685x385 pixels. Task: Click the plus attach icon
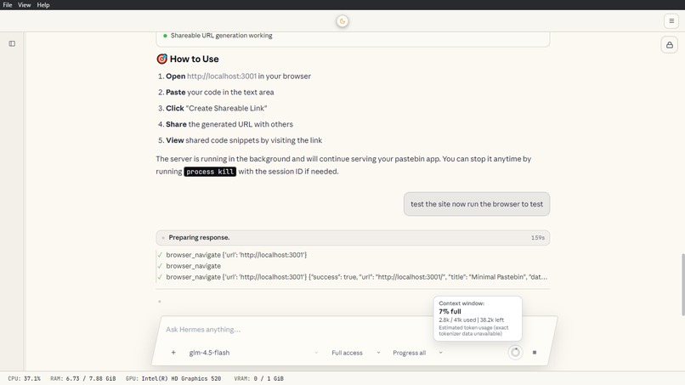pos(173,352)
